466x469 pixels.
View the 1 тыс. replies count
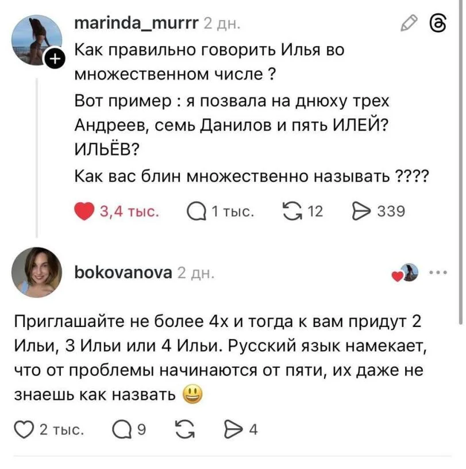[232, 211]
